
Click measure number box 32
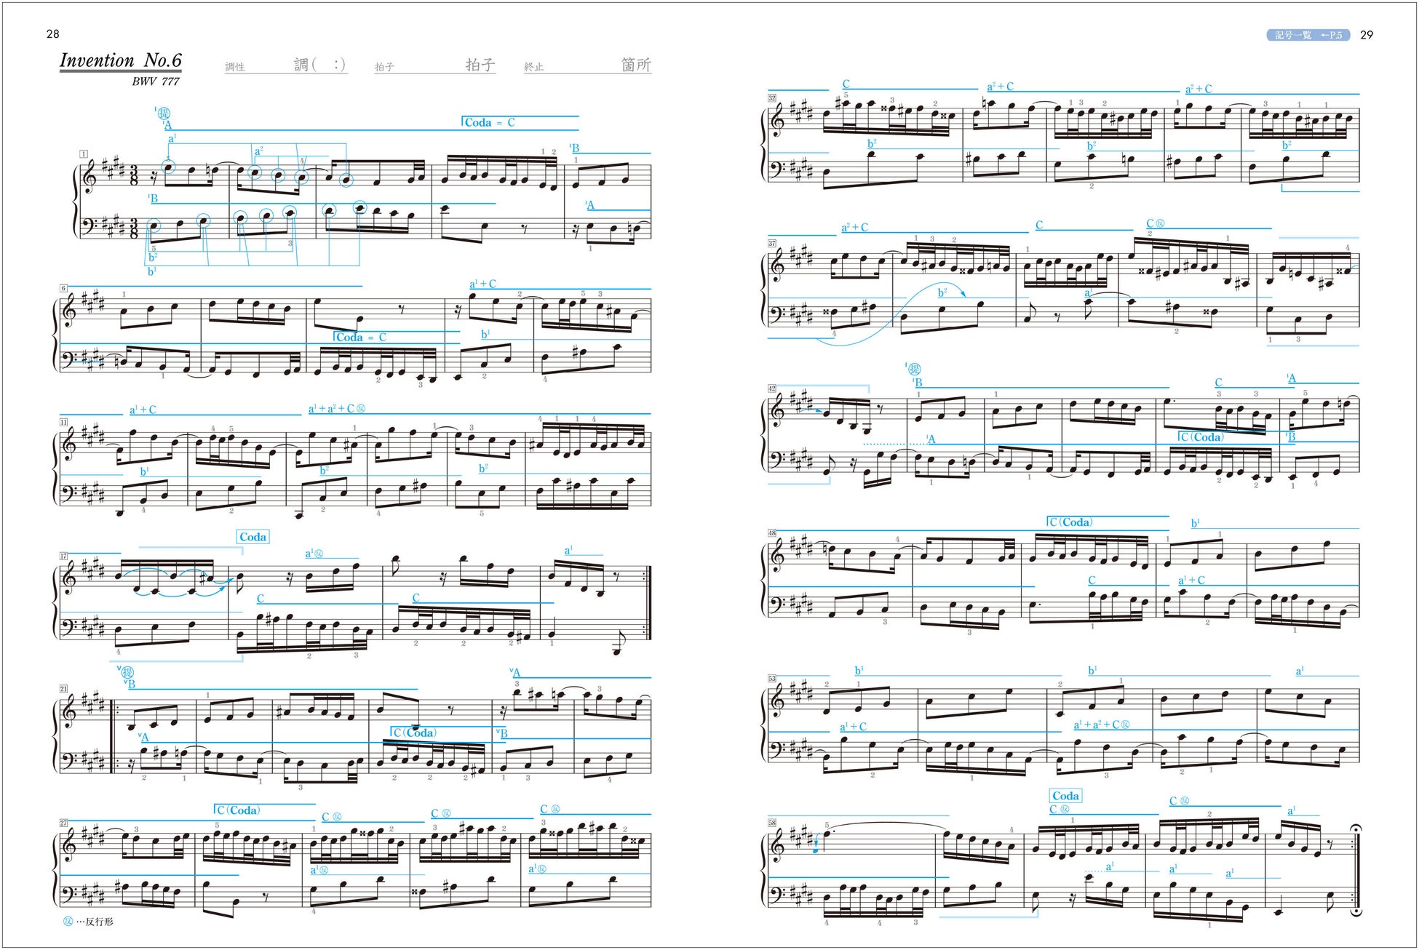point(772,97)
